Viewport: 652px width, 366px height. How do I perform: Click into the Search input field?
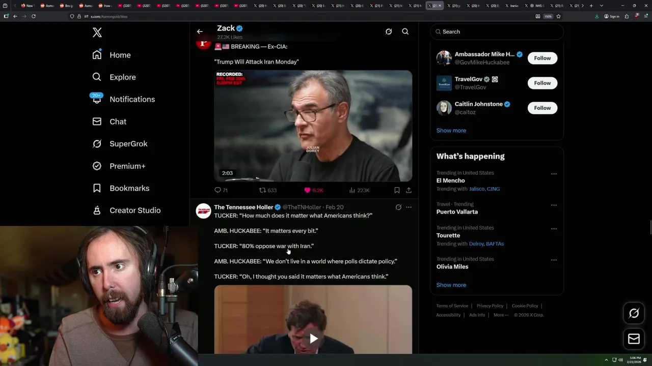point(497,32)
